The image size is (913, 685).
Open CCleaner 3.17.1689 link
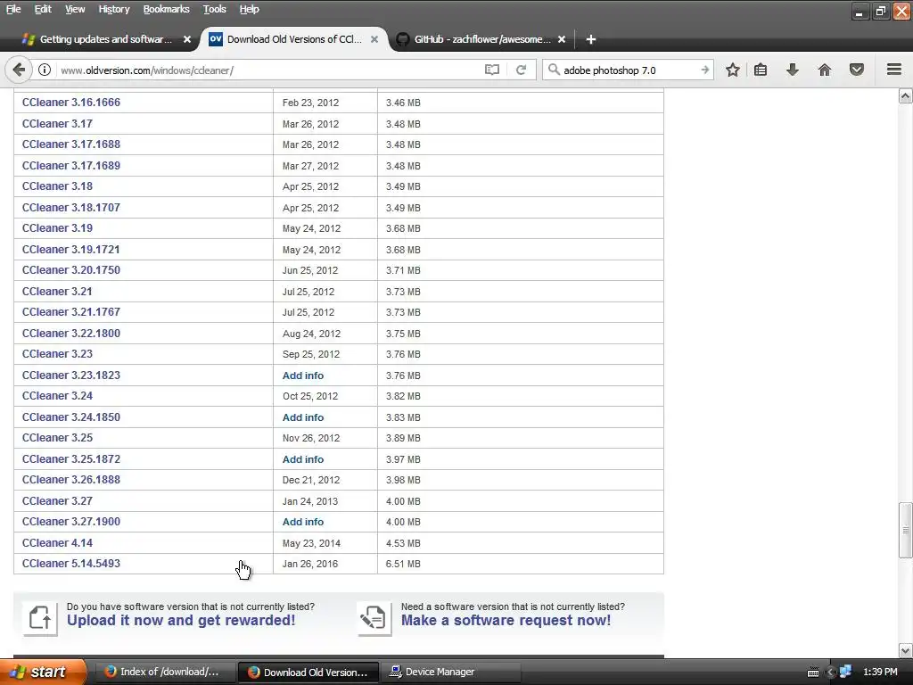click(71, 165)
